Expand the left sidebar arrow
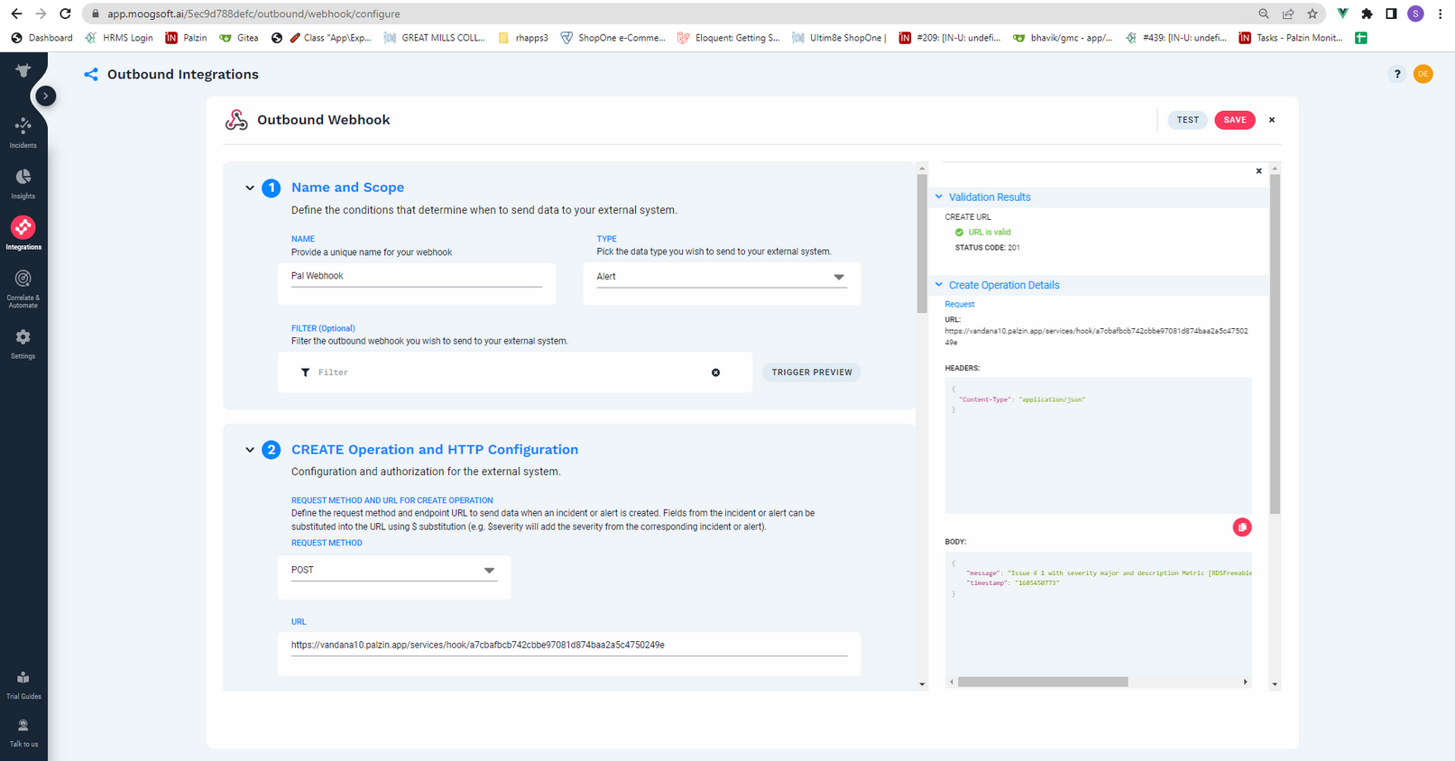 (x=46, y=96)
